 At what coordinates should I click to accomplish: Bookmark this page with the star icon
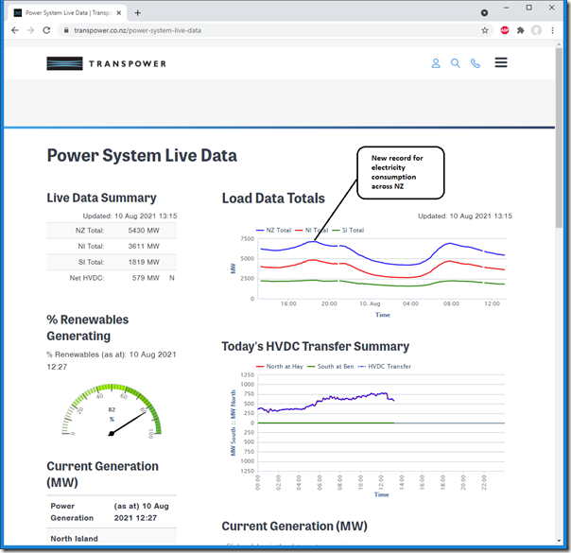tap(485, 30)
